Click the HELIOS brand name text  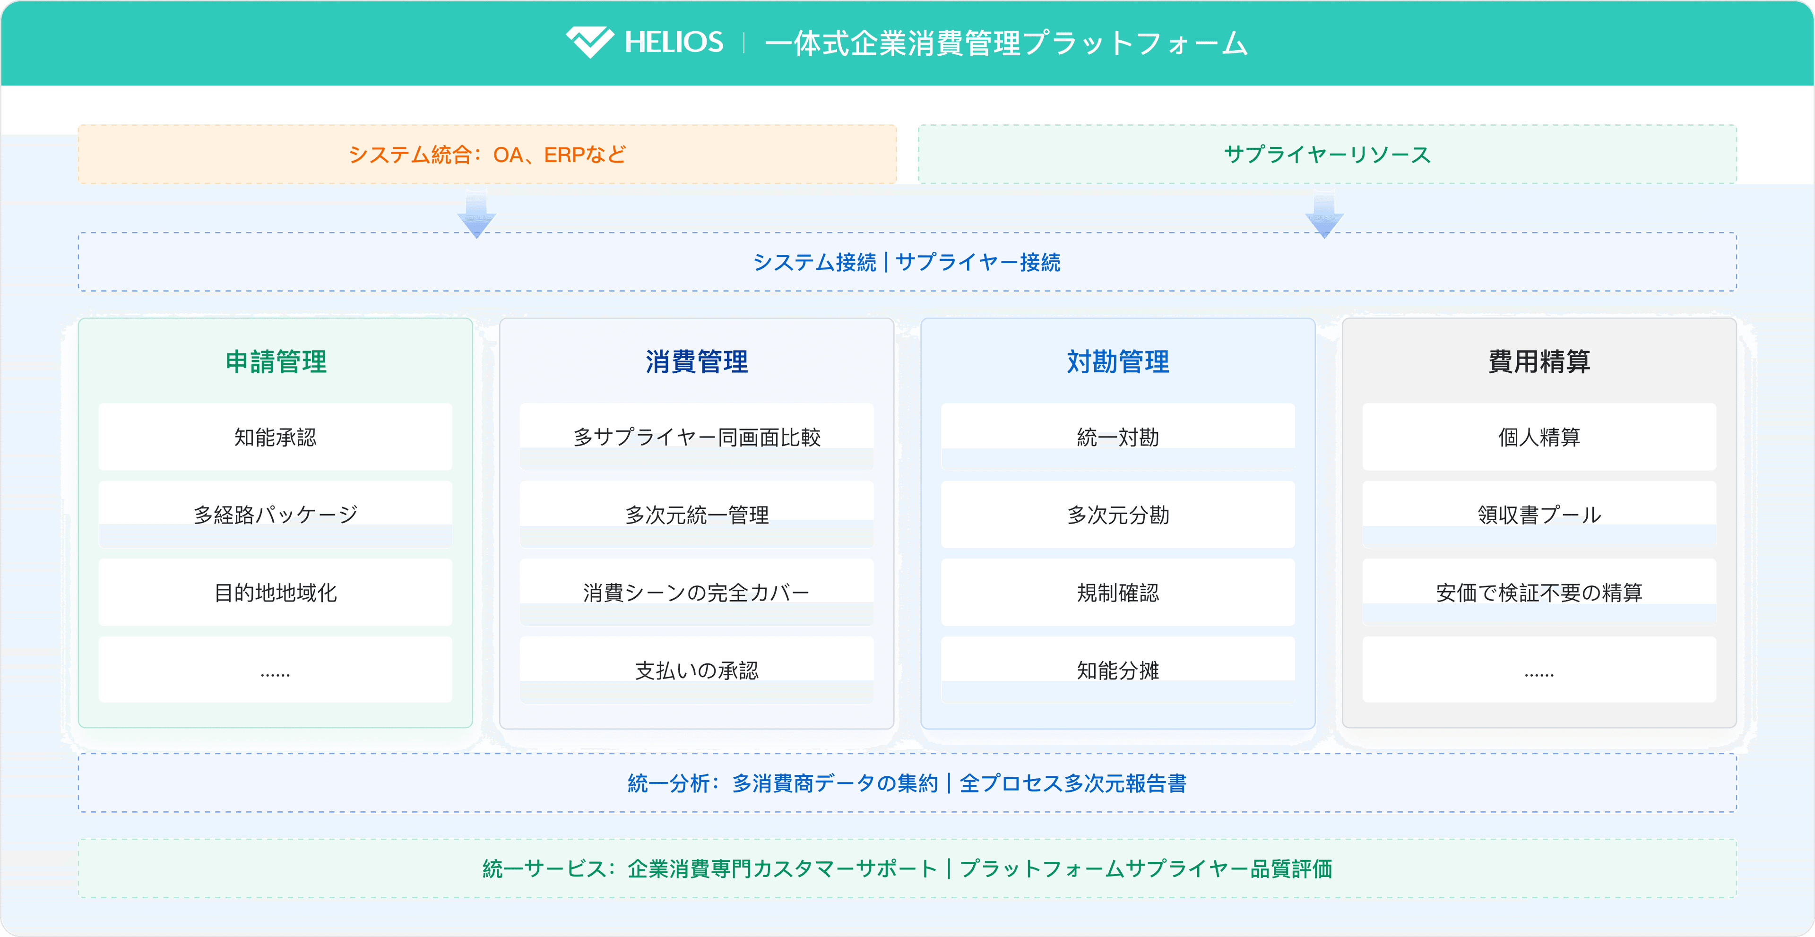674,42
